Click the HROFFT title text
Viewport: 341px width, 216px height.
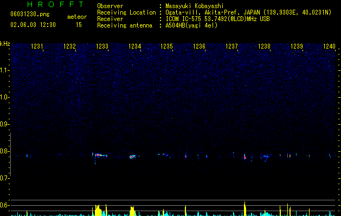[55, 4]
